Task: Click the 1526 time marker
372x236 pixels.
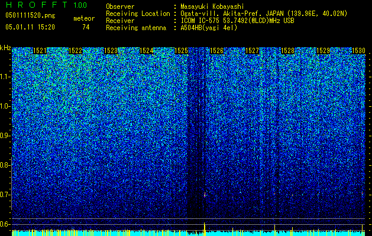Action: click(216, 51)
